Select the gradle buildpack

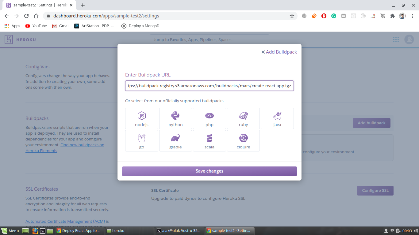pos(175,141)
